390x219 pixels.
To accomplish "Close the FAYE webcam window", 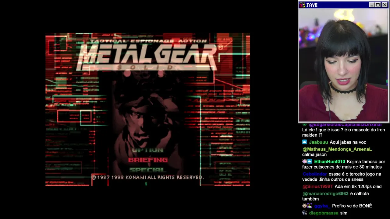I will [x=385, y=5].
